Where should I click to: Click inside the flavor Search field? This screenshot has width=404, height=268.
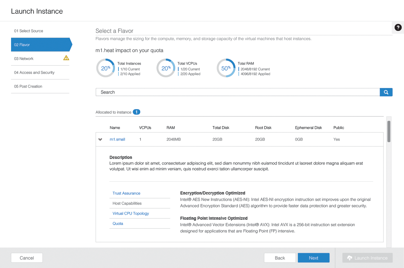pyautogui.click(x=221, y=92)
